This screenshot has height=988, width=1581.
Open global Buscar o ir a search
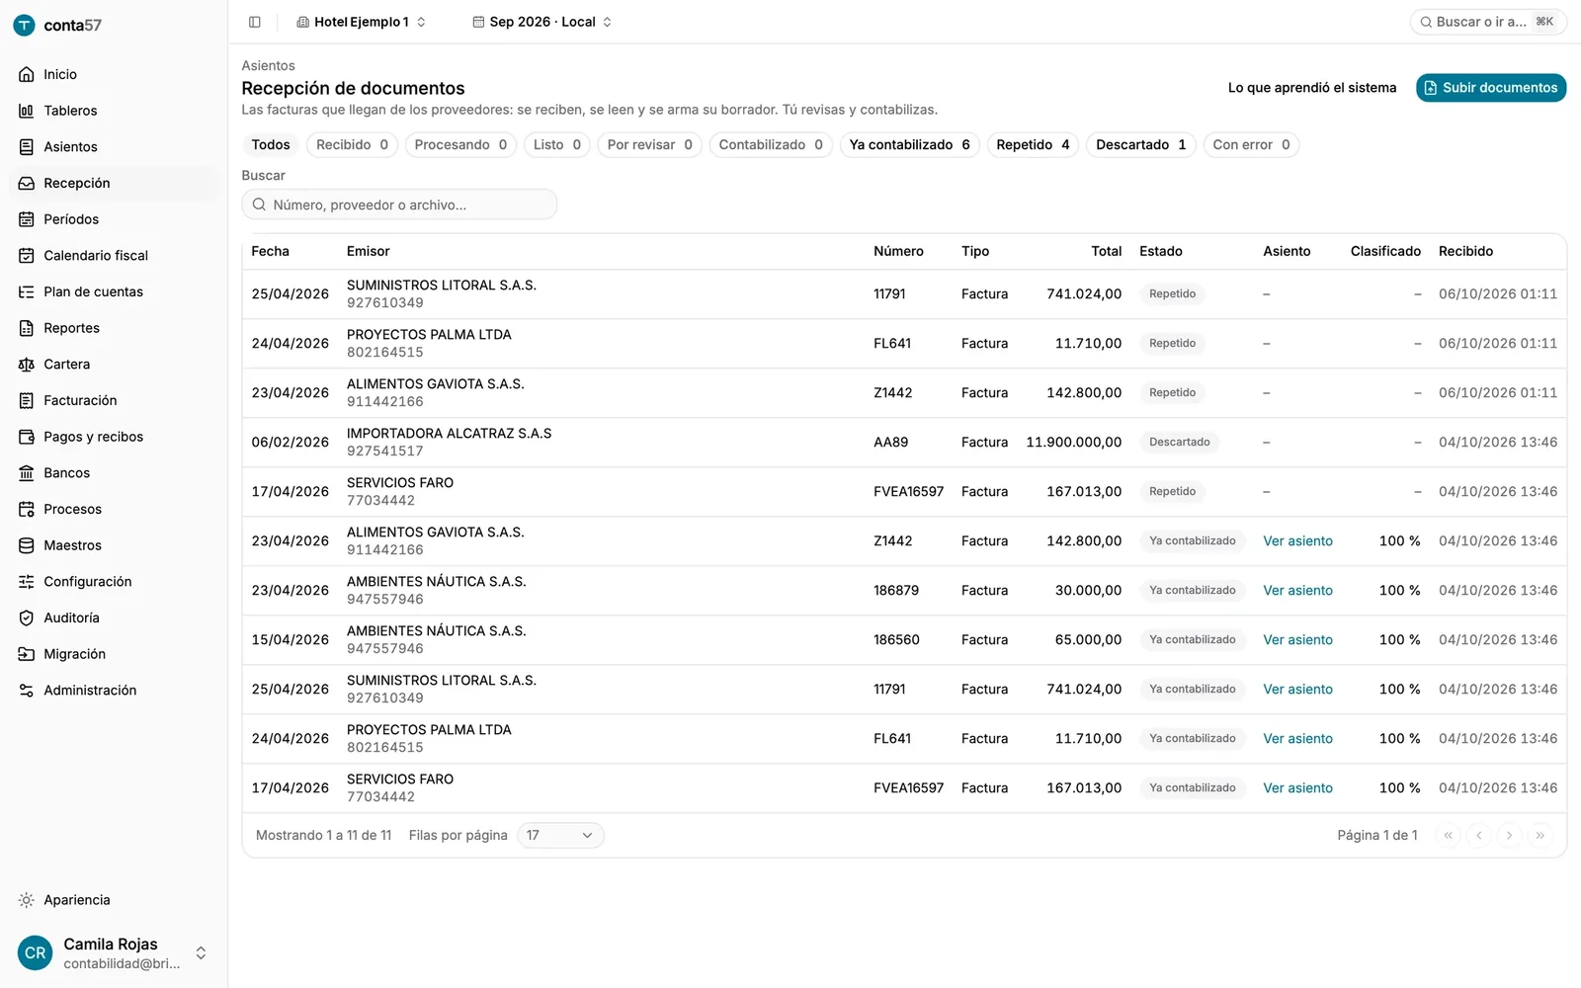[1487, 22]
